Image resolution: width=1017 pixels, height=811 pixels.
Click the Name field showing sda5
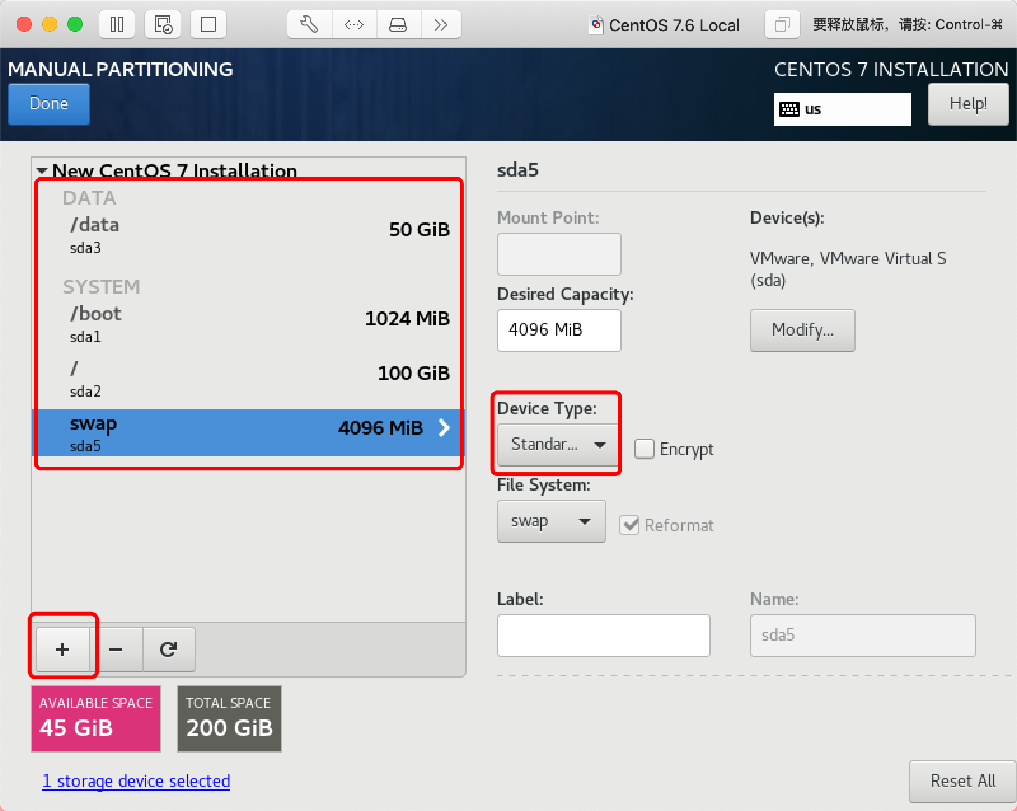(x=863, y=635)
